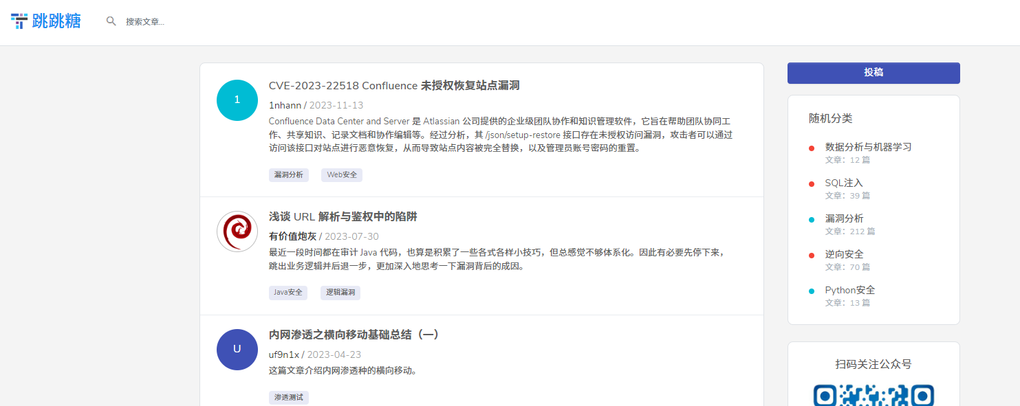Select the 渗透测试 tag
This screenshot has width=1020, height=406.
point(288,397)
